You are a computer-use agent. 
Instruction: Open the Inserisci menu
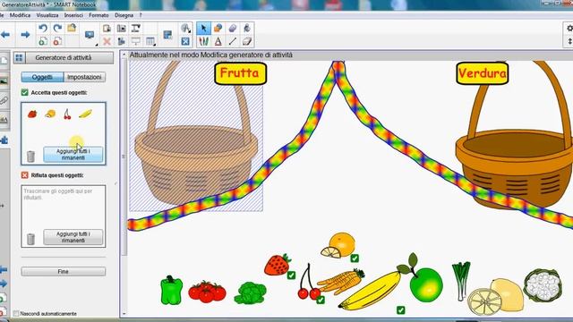coord(73,15)
